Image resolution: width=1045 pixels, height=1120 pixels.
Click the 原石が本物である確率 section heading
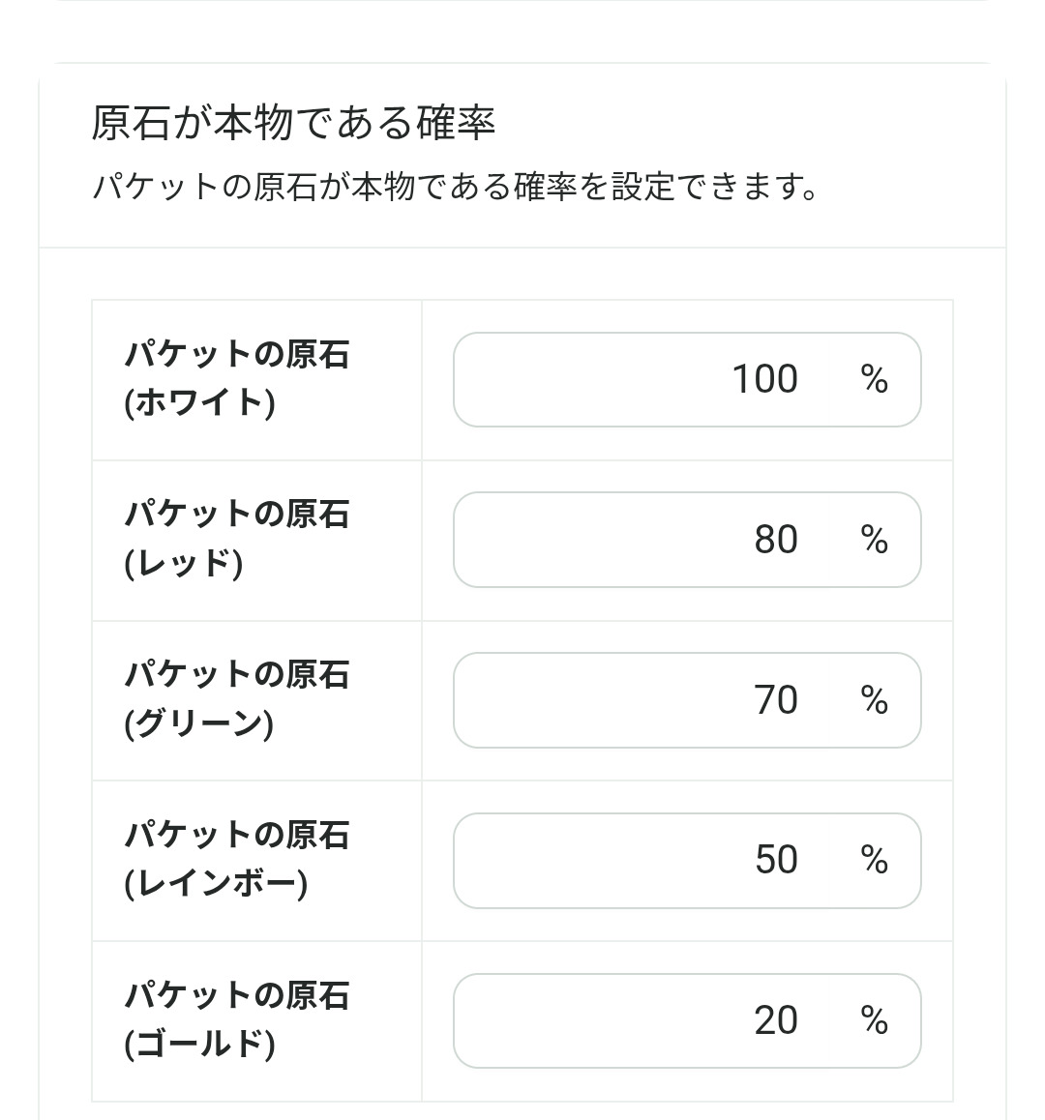(x=293, y=123)
